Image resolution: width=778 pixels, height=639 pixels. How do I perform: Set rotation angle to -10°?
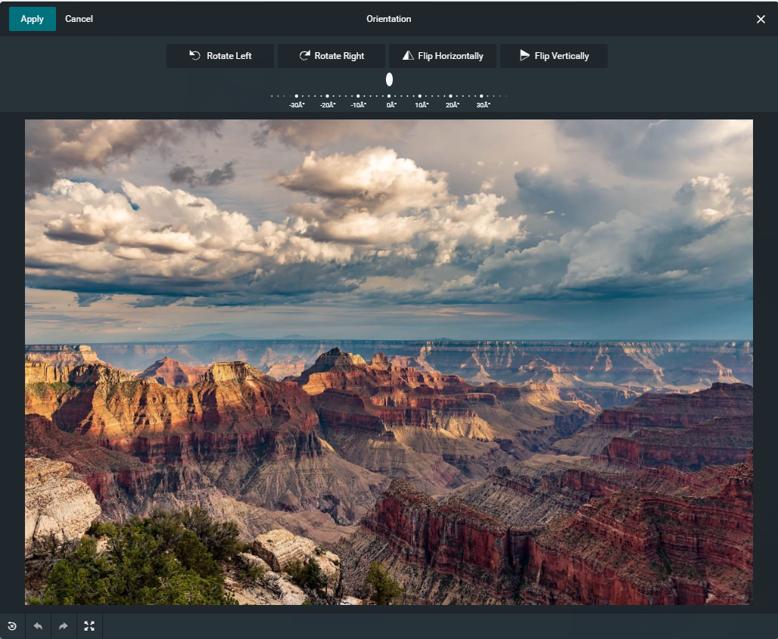(358, 97)
